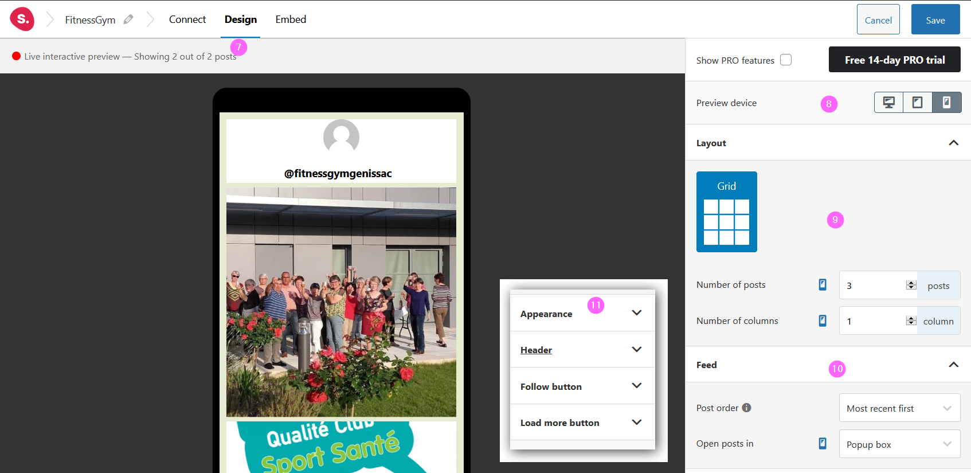Click the FitnessGym breadcrumb name
The image size is (971, 473).
click(x=90, y=20)
